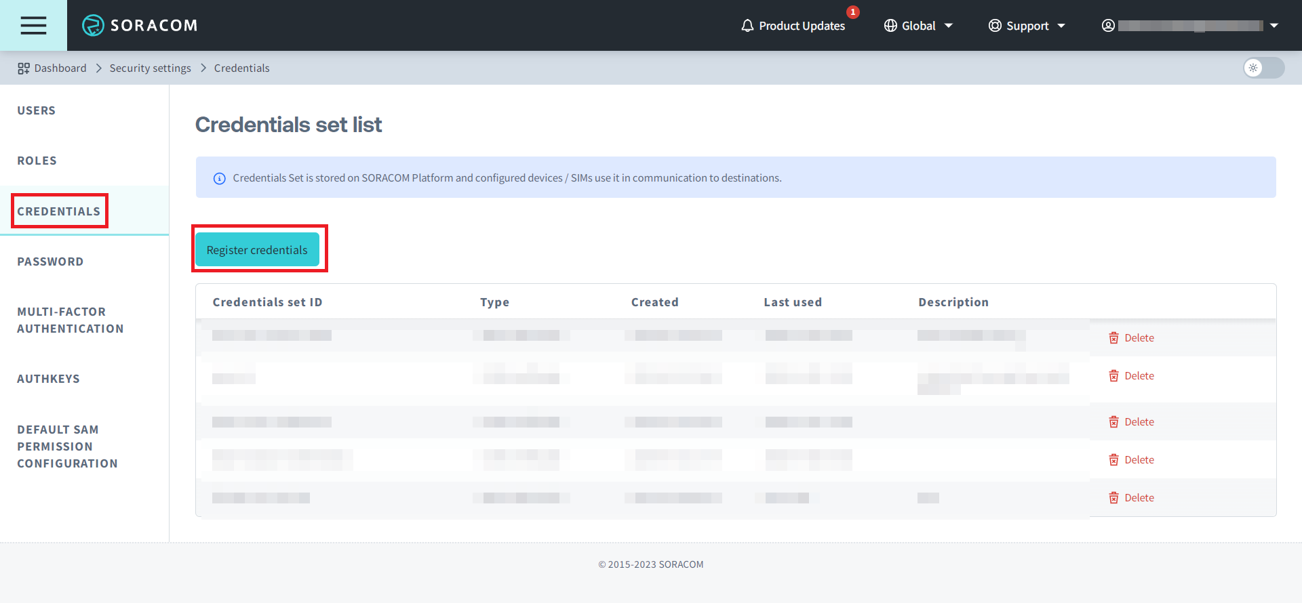Click the Support lifebuoy icon
This screenshot has height=603, width=1302.
[x=995, y=26]
